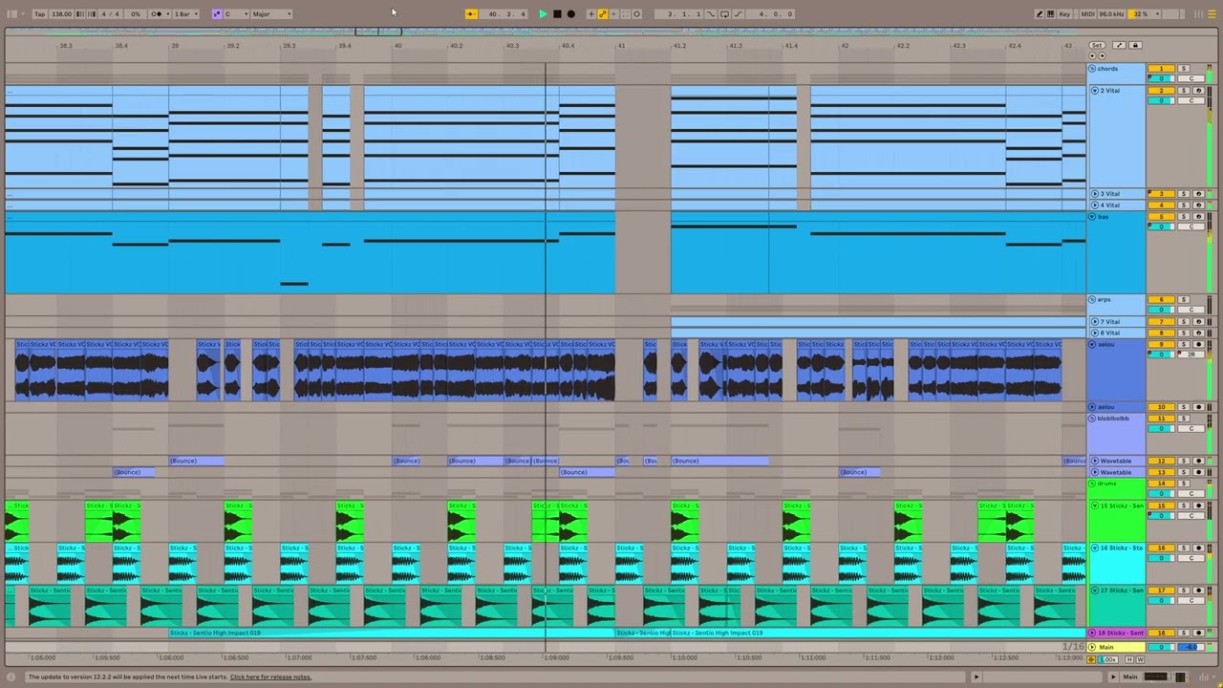Image resolution: width=1223 pixels, height=688 pixels.
Task: Click the 96.0 kHz sample rate display
Action: pos(1111,14)
